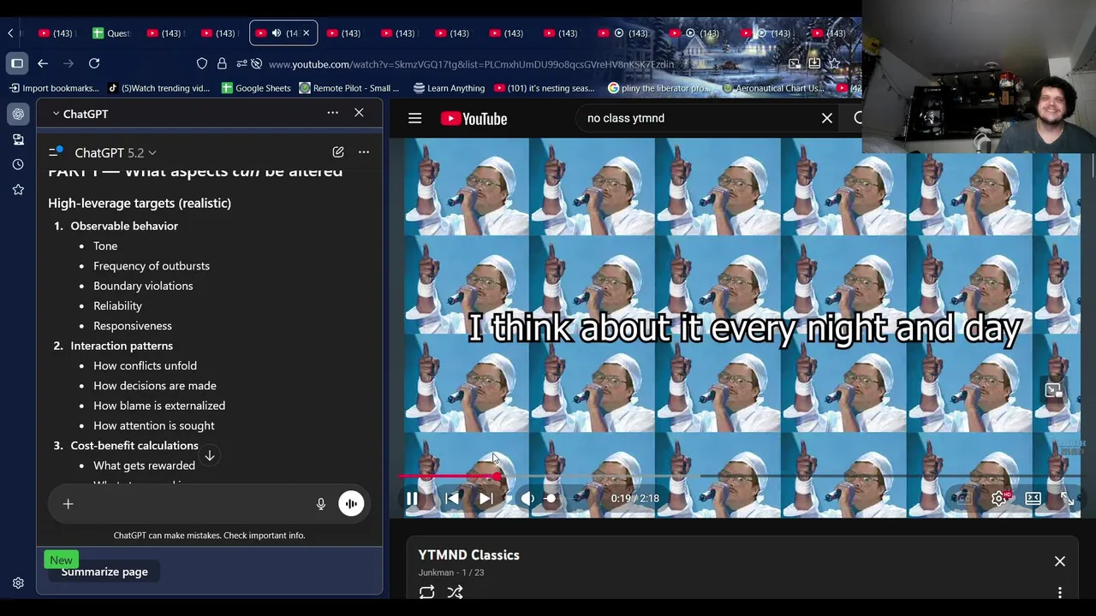
Task: Pause the YouTube video
Action: pyautogui.click(x=412, y=498)
